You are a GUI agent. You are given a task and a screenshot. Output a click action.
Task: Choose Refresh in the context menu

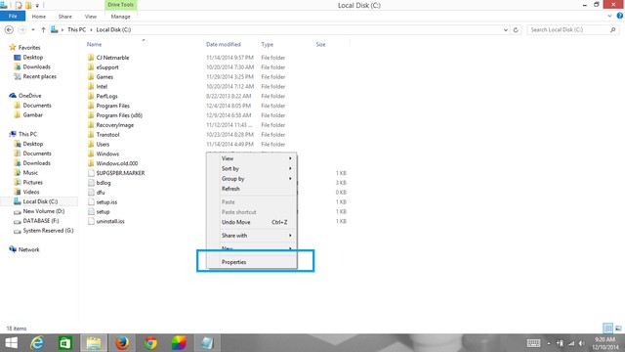pos(252,189)
